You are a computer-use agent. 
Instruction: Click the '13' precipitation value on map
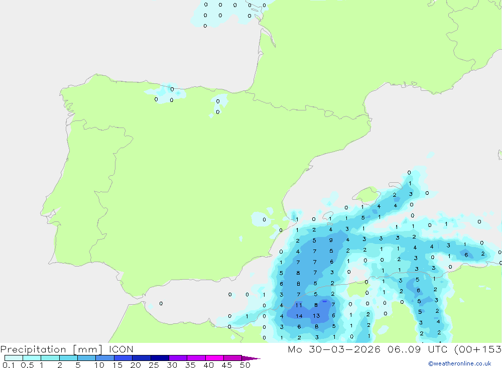click(x=316, y=316)
